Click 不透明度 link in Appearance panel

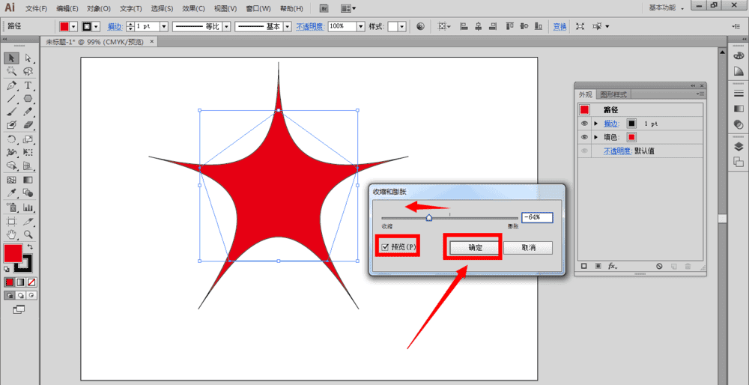click(618, 151)
